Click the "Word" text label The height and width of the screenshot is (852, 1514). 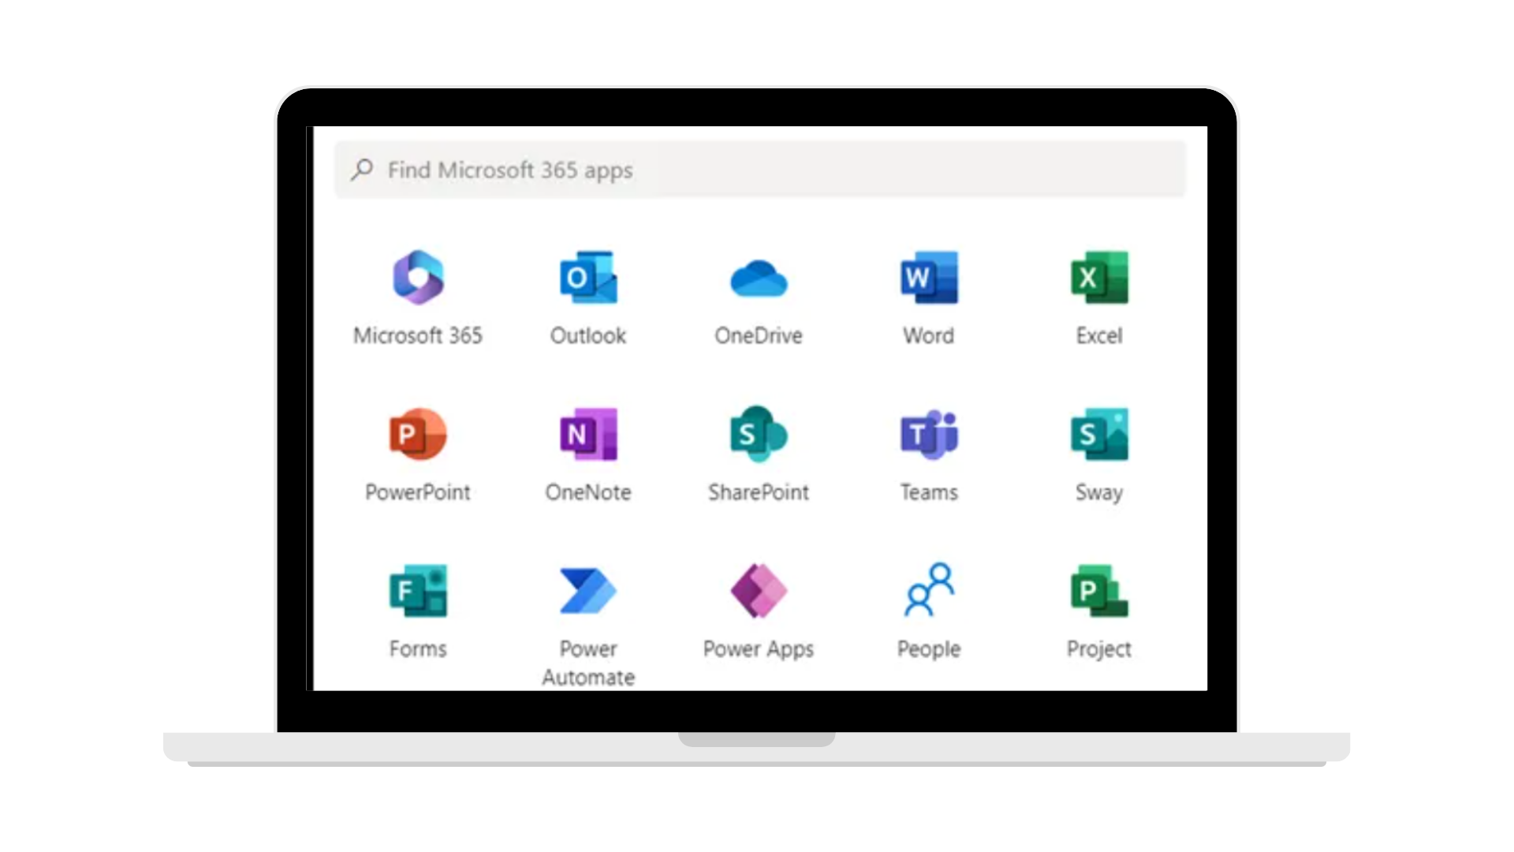pyautogui.click(x=929, y=336)
